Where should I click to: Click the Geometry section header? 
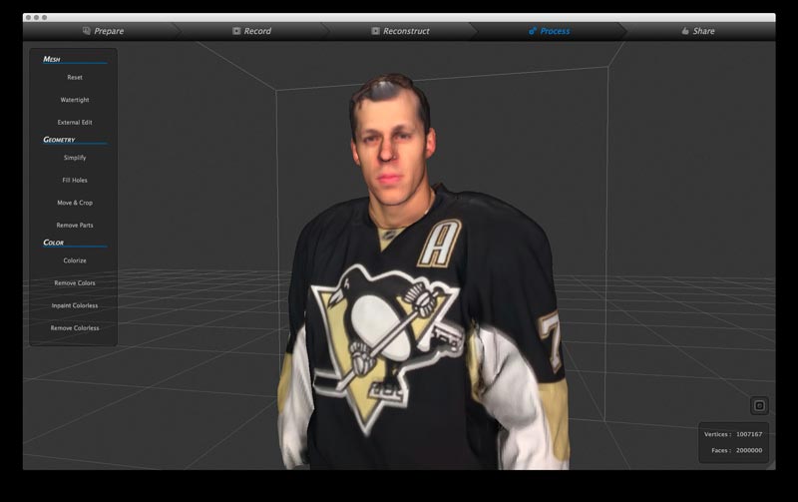point(59,140)
